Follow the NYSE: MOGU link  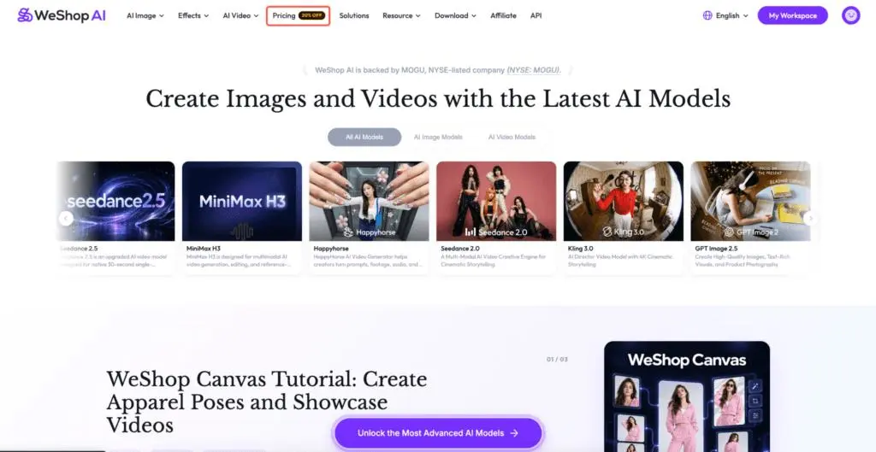(x=534, y=70)
